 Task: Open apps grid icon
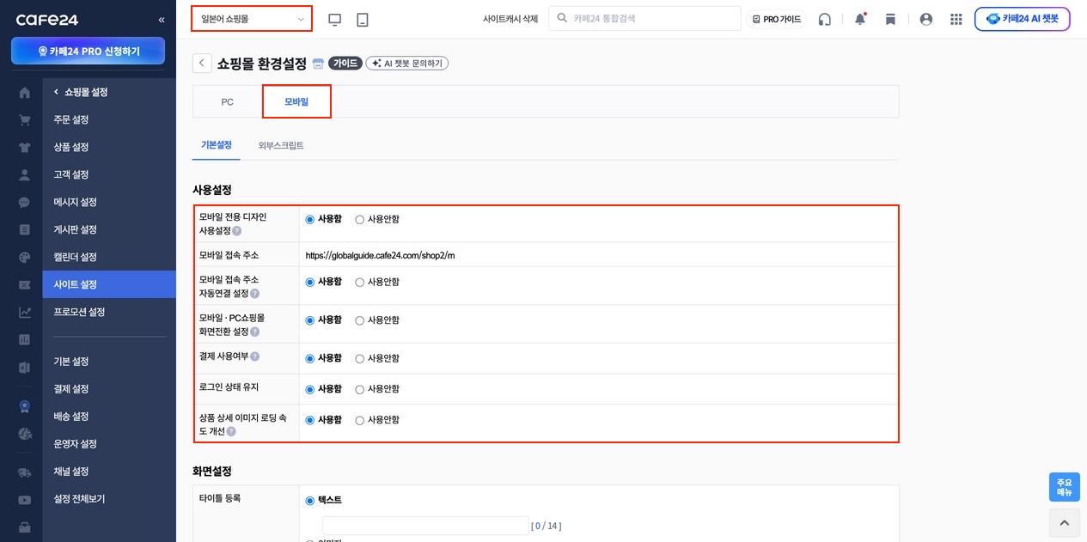(x=956, y=19)
